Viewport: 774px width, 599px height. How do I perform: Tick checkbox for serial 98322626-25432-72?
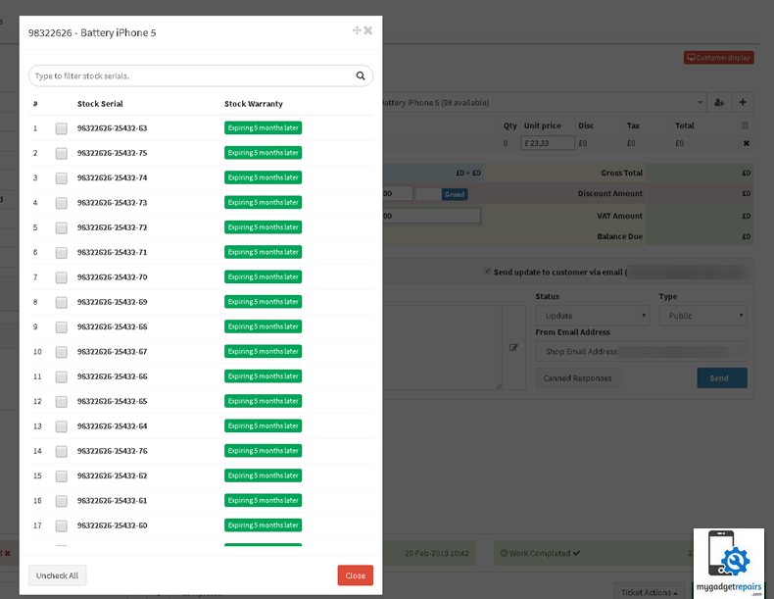pos(61,227)
